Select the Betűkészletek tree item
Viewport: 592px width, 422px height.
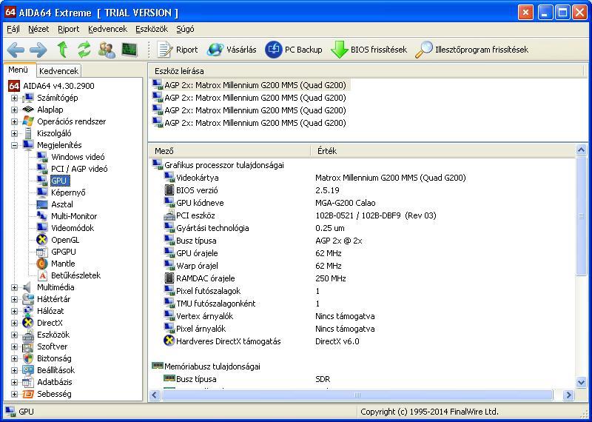tap(76, 275)
